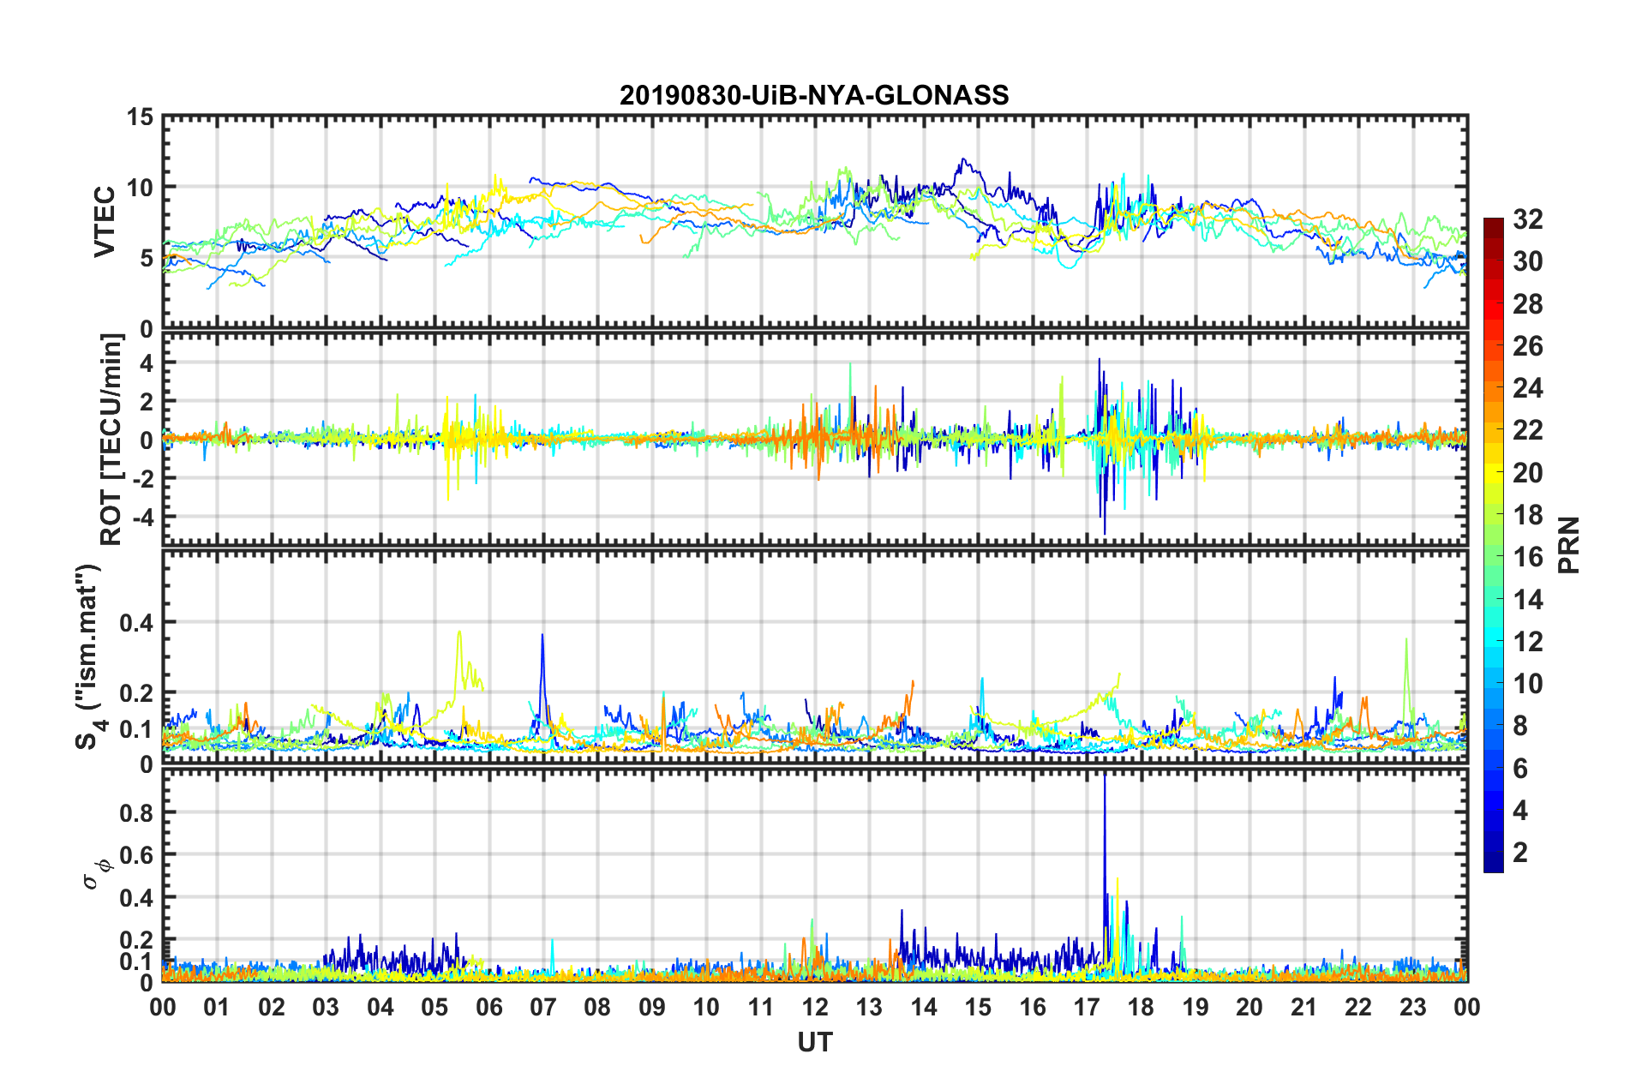Viewport: 1630px width, 1090px height.
Task: Click colorbar tick label 20
Action: pos(1527,473)
